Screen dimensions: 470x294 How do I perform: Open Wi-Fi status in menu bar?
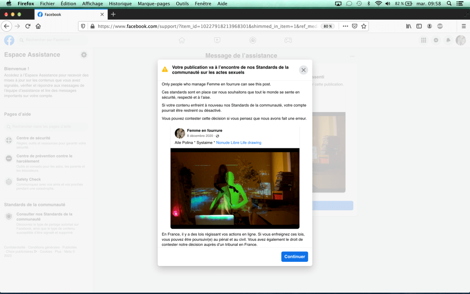[378, 4]
